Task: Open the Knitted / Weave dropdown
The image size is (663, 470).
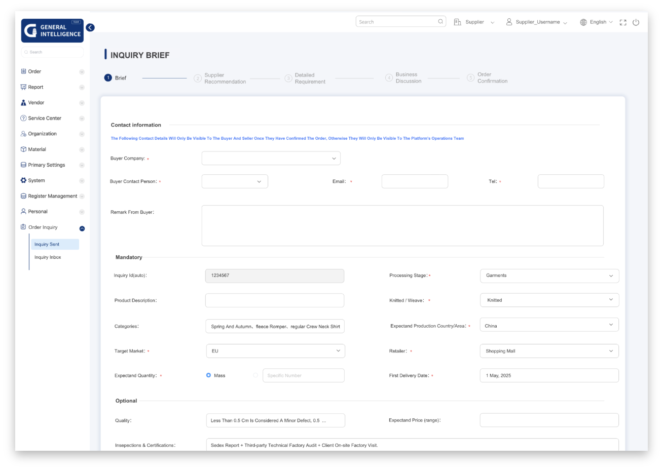Action: tap(549, 300)
